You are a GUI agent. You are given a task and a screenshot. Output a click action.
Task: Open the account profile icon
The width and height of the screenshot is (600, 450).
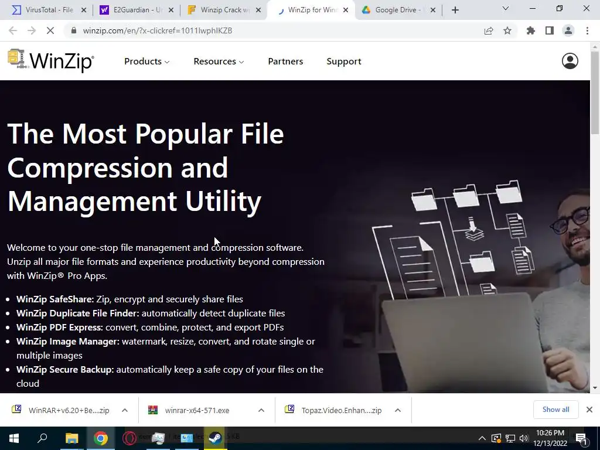pyautogui.click(x=570, y=61)
